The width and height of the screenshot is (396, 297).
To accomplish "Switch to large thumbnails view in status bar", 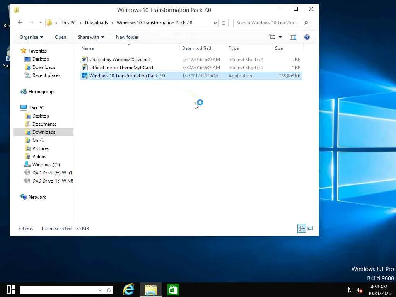I will click(x=310, y=228).
